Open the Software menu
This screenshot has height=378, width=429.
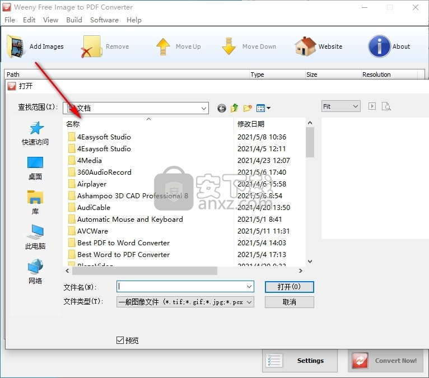104,20
